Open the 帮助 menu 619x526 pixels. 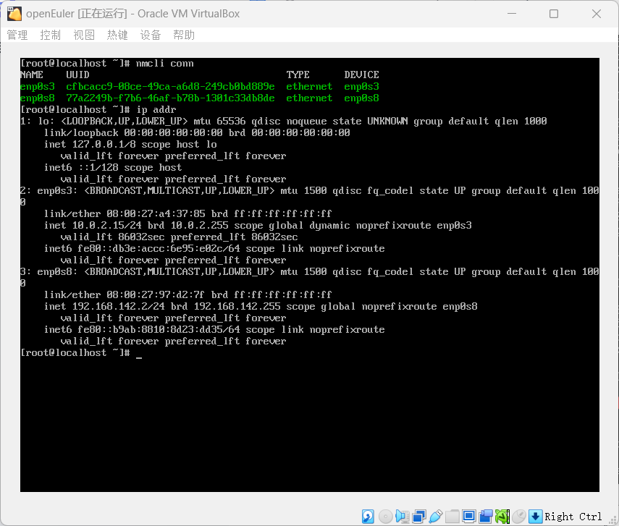183,34
